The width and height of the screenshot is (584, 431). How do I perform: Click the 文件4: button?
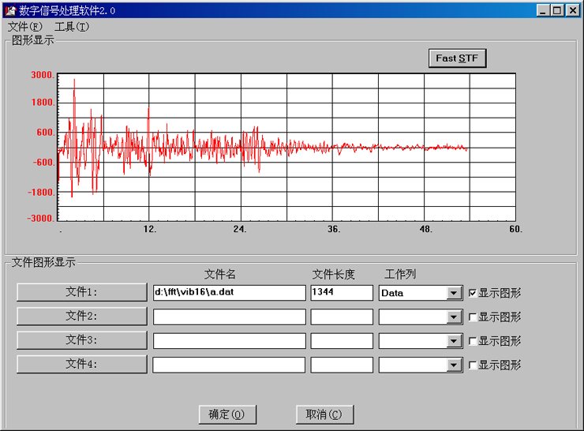[x=81, y=364]
